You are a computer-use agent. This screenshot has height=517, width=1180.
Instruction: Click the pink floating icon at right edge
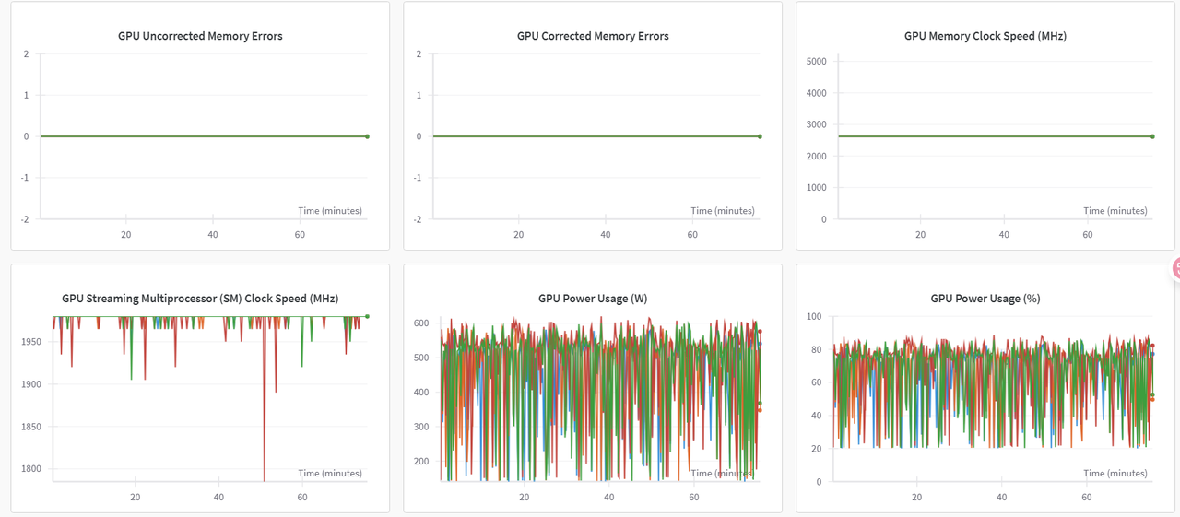(x=1174, y=268)
